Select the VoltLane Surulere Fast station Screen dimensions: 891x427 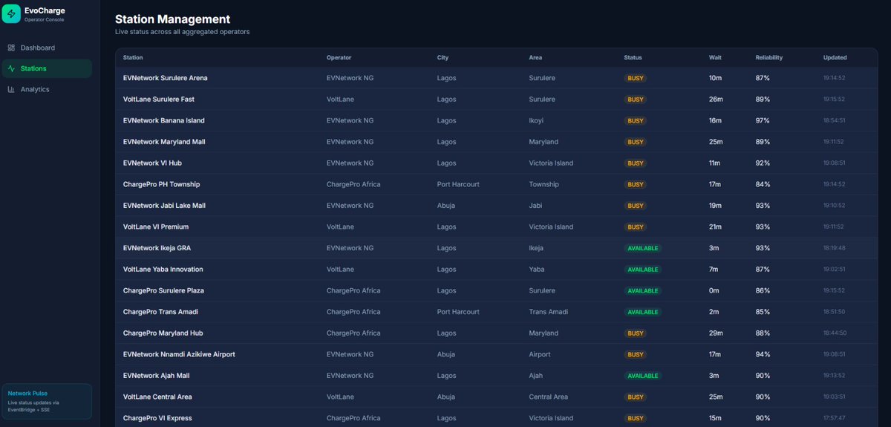point(159,99)
